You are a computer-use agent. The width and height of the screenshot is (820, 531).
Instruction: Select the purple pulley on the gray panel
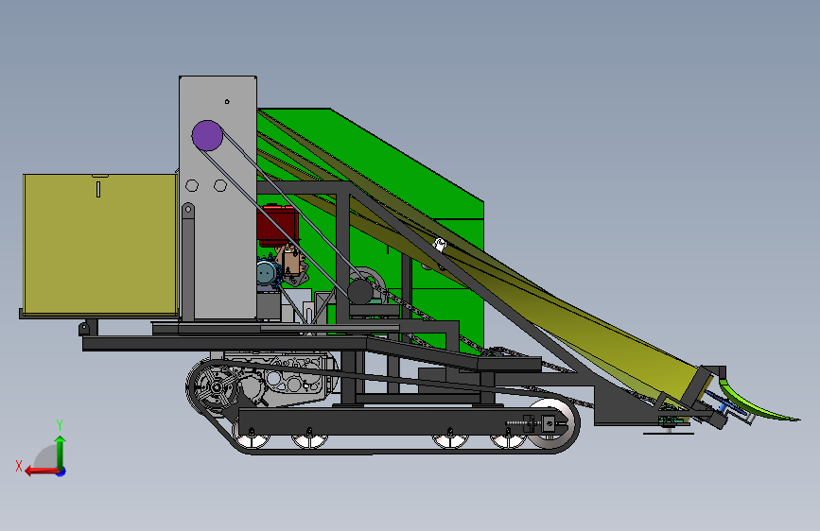click(207, 135)
